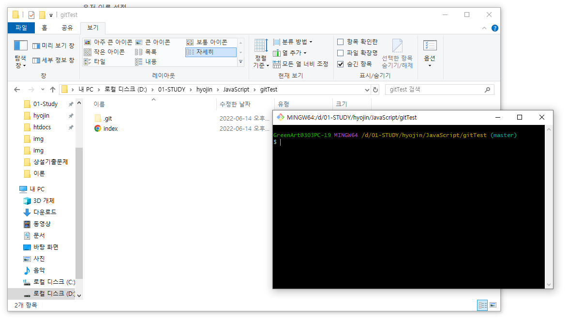Viewport: 568px width, 322px height.
Task: Toggle the Details pane (세부 정보 창)
Action: pos(53,60)
